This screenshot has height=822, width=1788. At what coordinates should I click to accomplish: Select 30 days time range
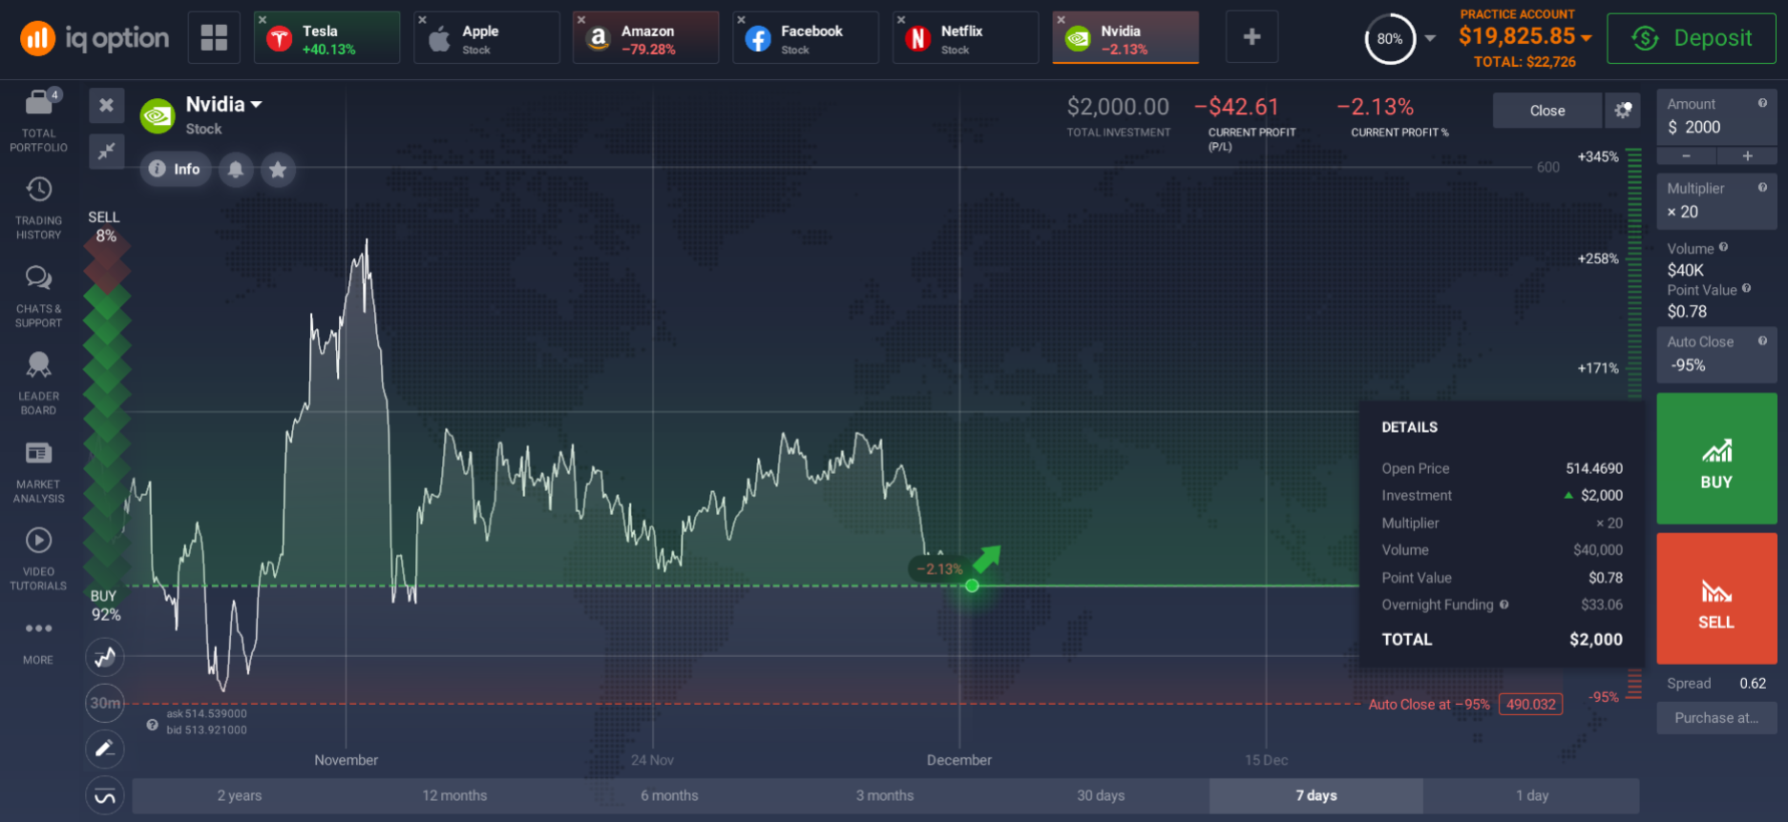click(1101, 795)
